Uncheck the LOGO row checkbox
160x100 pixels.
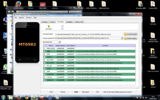[x=44, y=69]
